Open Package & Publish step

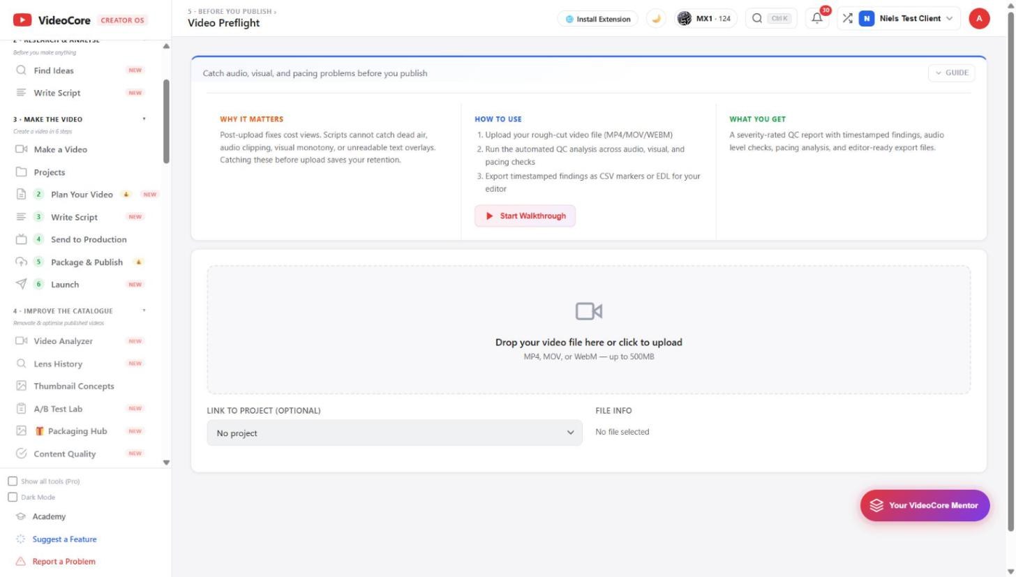(87, 262)
